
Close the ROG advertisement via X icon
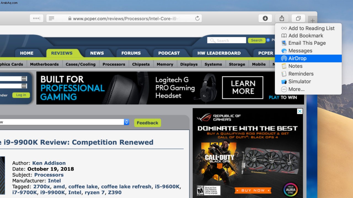[x=300, y=111]
